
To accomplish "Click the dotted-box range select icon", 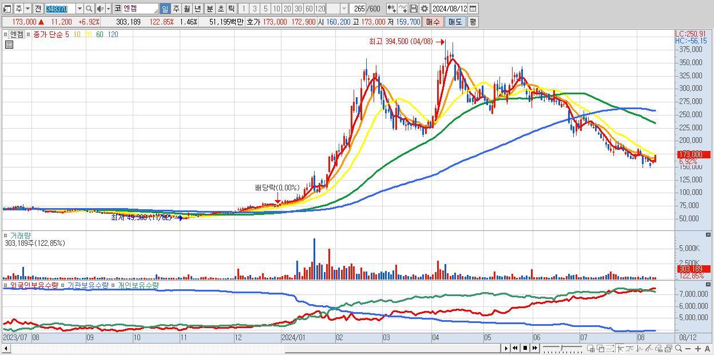I will click(x=610, y=348).
